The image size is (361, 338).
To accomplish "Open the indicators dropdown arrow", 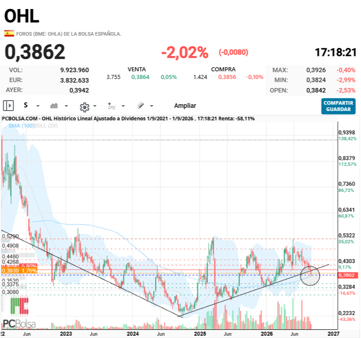I will coord(123,106).
